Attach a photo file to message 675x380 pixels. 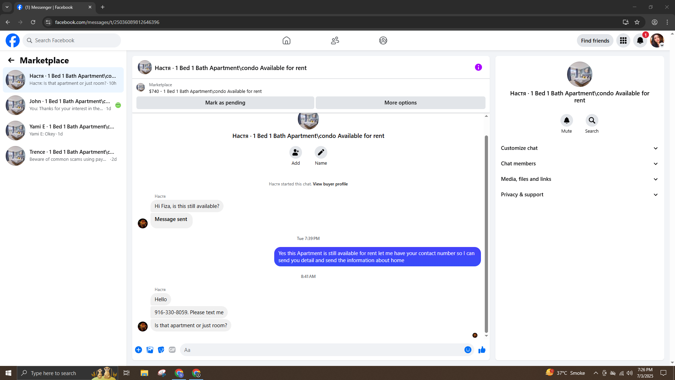pyautogui.click(x=150, y=350)
